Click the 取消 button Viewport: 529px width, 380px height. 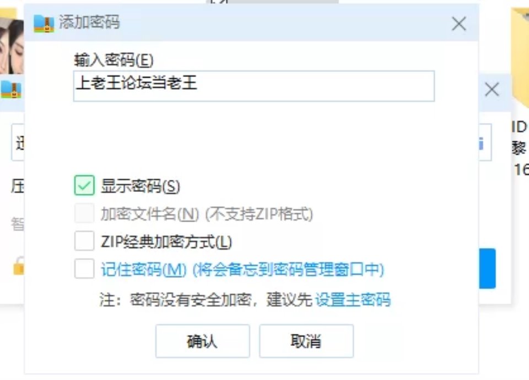(306, 341)
